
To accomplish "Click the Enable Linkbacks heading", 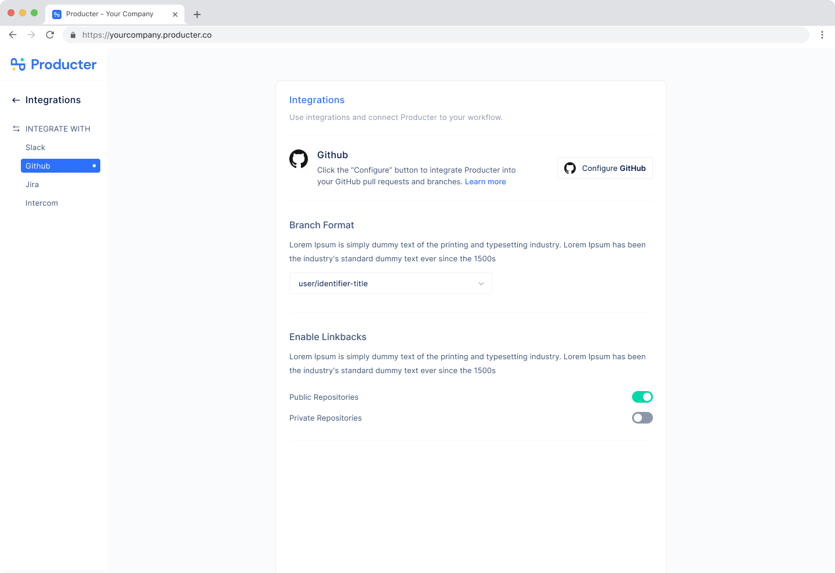I will pyautogui.click(x=328, y=337).
